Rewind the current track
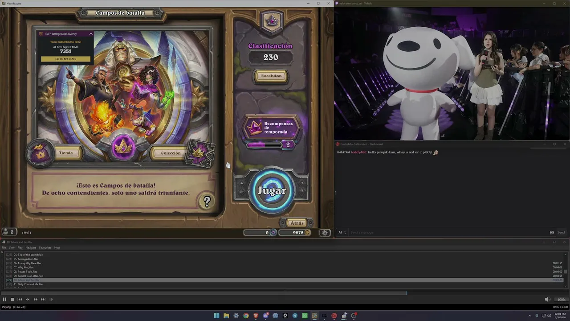 click(28, 300)
